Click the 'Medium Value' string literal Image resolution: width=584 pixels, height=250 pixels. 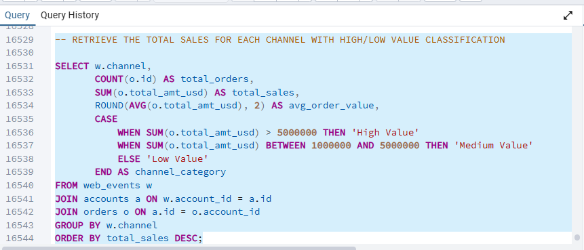494,146
